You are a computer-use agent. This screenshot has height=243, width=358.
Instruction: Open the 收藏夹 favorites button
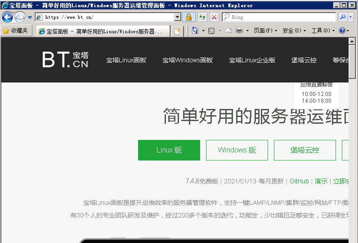[x=15, y=31]
